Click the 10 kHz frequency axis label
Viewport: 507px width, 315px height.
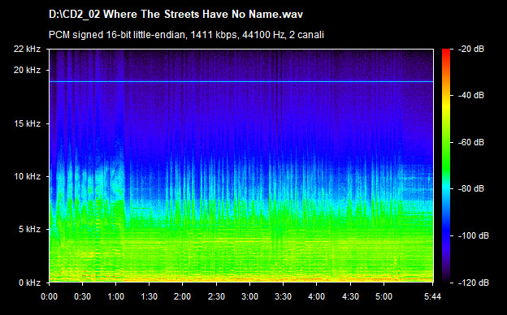pos(27,176)
